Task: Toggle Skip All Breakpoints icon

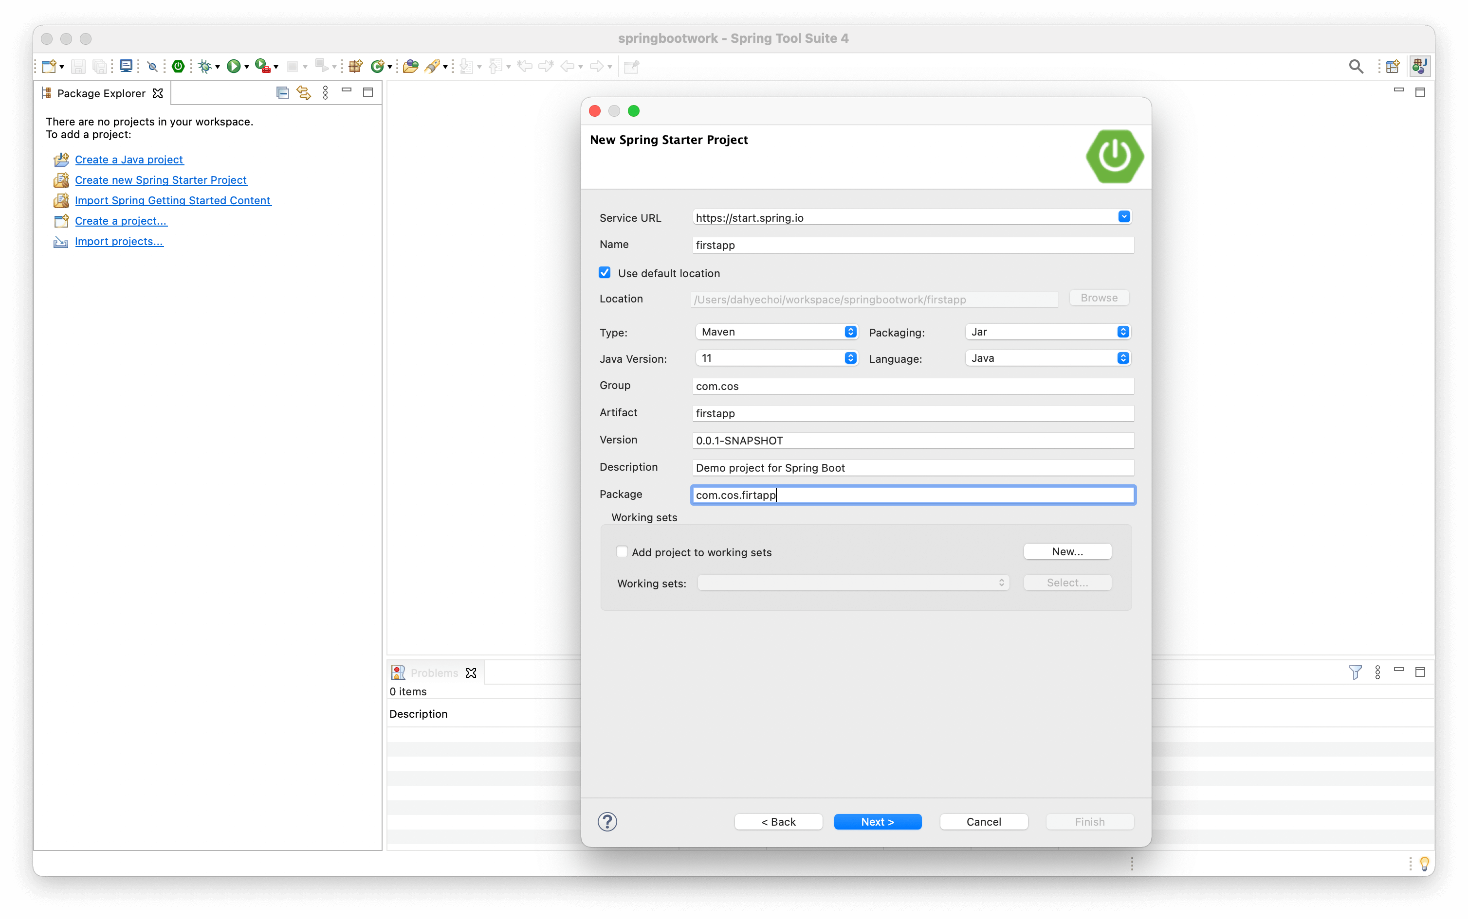Action: click(x=153, y=66)
